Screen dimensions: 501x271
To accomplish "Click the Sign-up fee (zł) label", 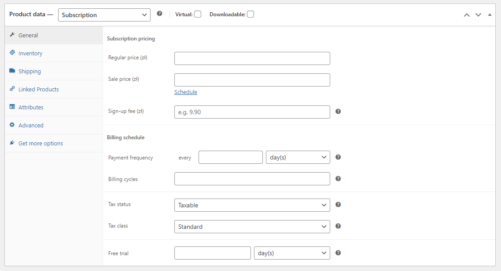I will coord(126,111).
